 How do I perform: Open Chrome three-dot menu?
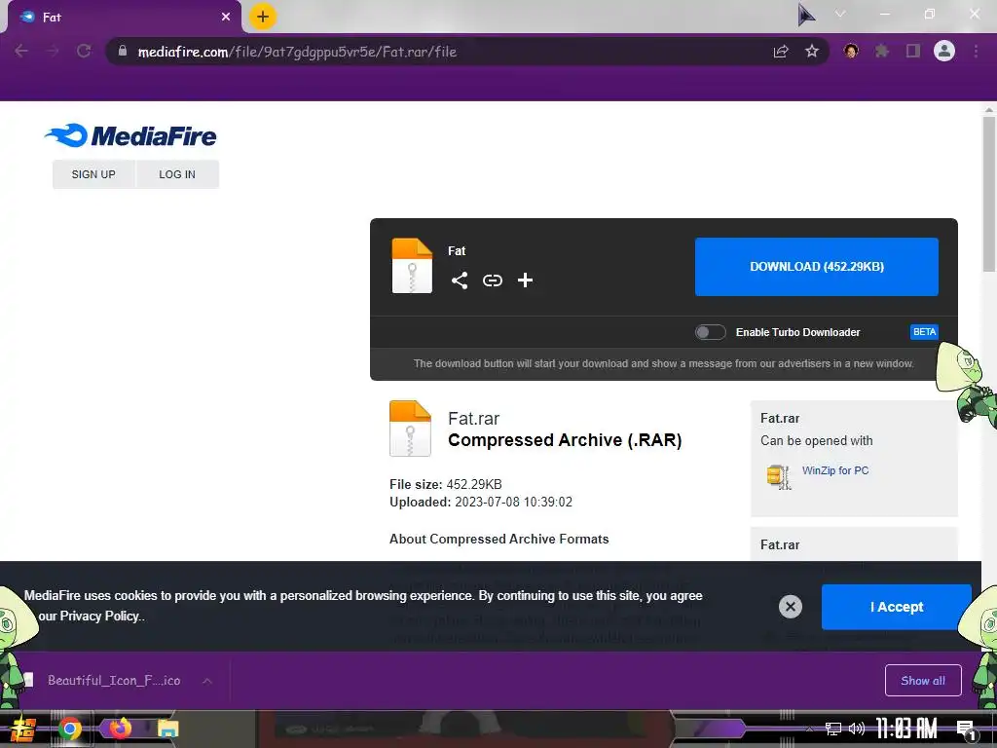(976, 51)
